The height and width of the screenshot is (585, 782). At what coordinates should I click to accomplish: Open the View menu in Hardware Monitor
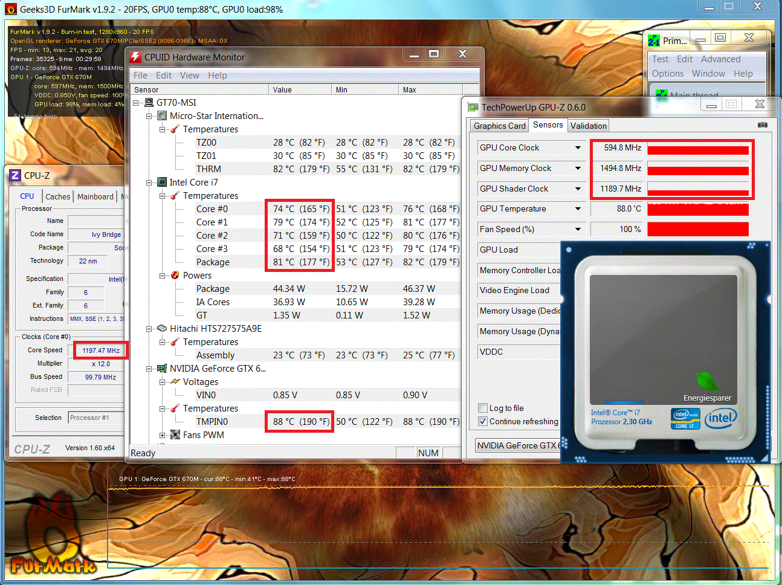click(190, 76)
